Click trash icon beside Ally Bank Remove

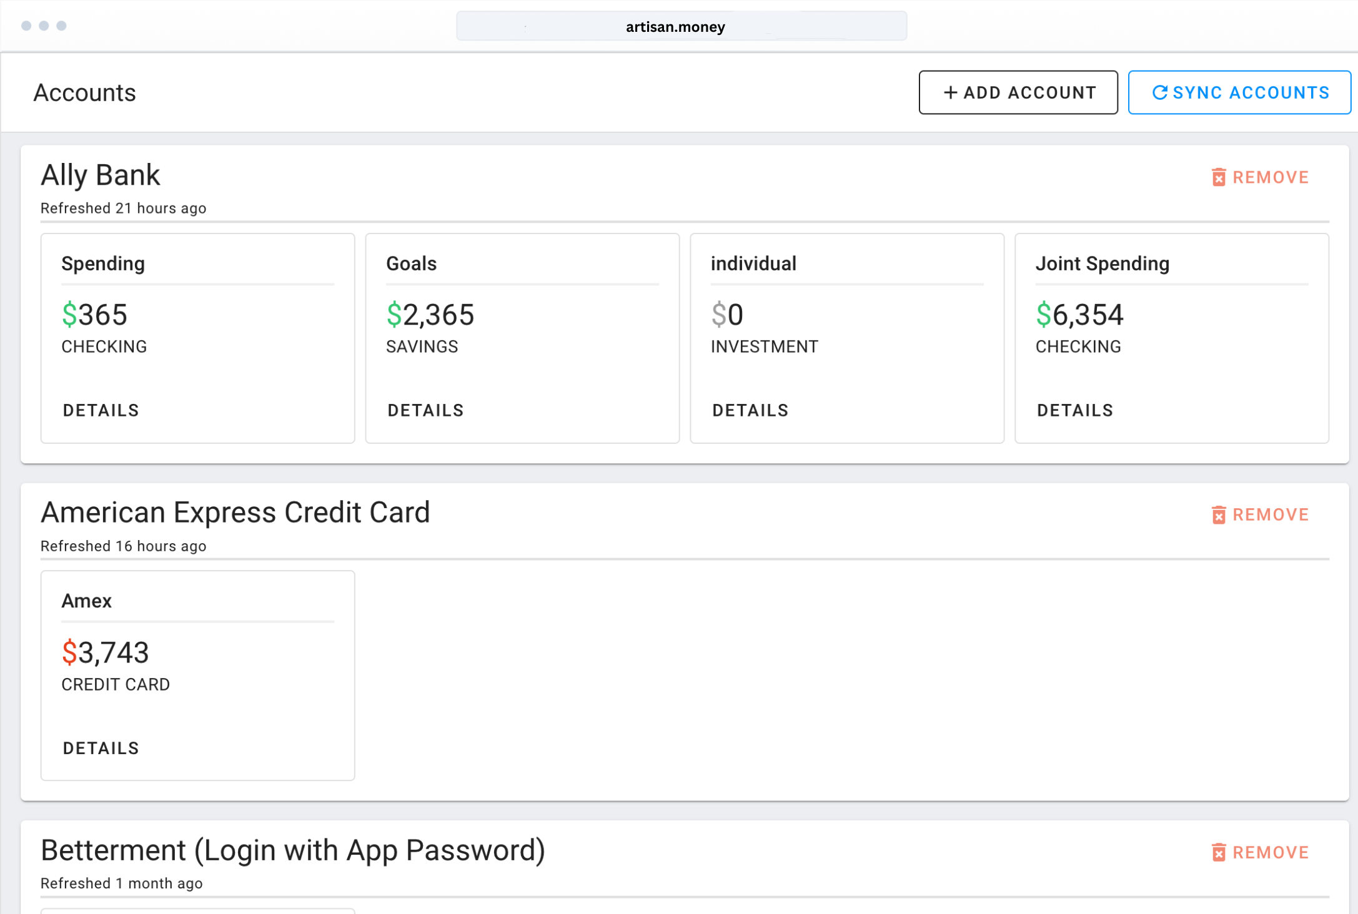tap(1218, 177)
